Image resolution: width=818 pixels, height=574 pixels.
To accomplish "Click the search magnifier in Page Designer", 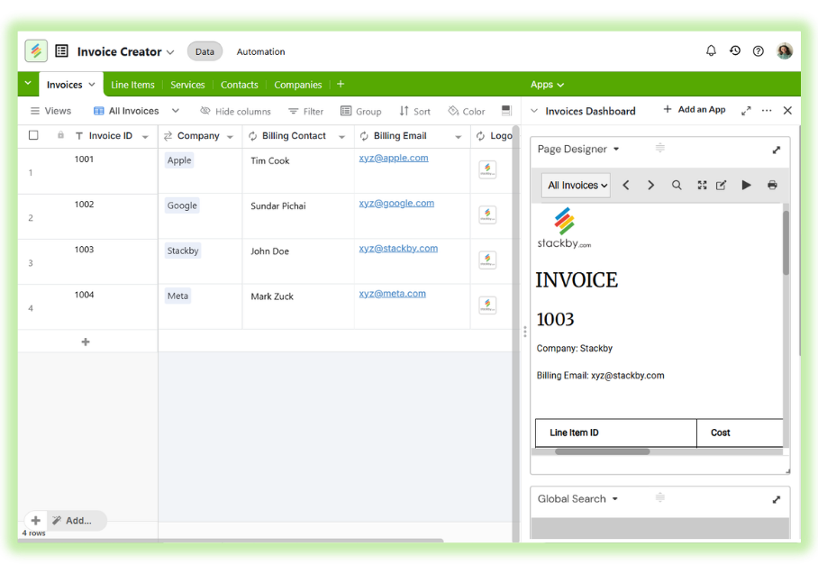I will pyautogui.click(x=677, y=186).
